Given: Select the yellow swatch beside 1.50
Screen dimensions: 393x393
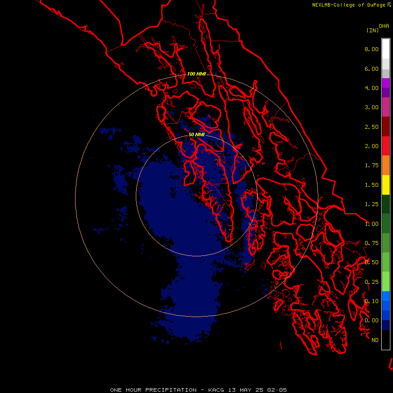Looking at the screenshot, I should pyautogui.click(x=386, y=185).
